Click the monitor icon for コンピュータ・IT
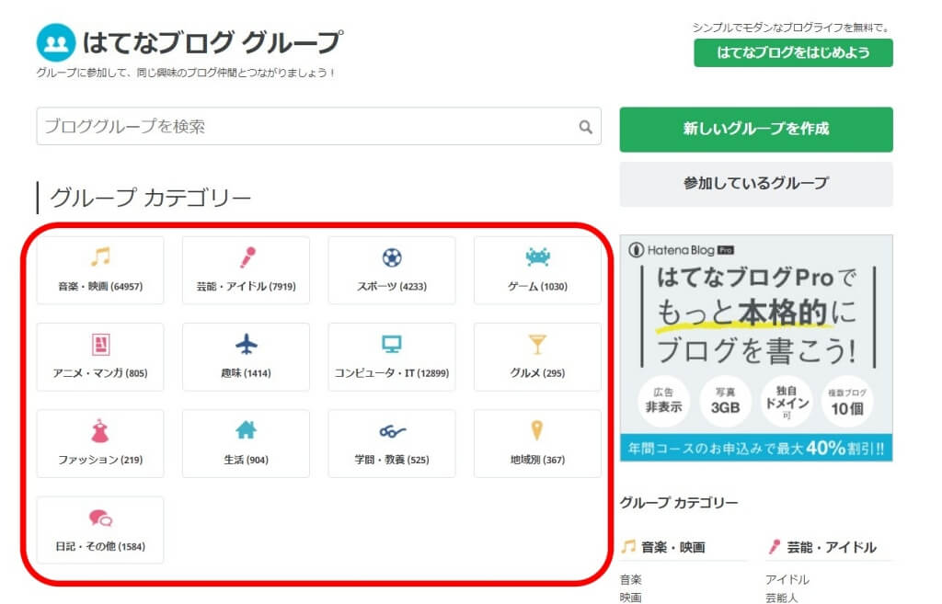This screenshot has width=942, height=604. click(x=392, y=344)
